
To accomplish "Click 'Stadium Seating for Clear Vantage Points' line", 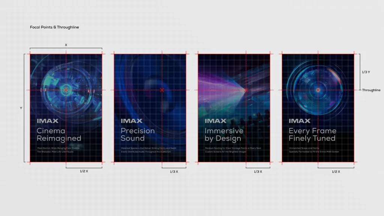I will (x=233, y=148).
